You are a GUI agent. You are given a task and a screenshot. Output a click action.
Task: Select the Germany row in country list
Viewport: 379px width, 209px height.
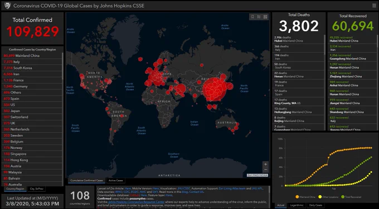[32, 87]
